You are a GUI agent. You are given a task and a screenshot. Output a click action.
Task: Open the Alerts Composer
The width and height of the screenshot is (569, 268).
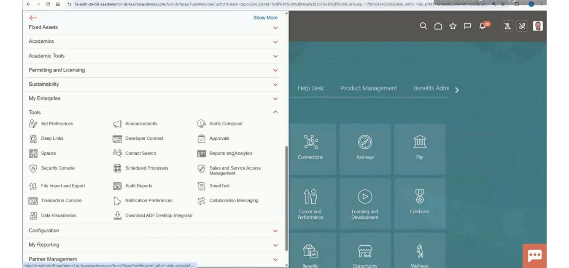pyautogui.click(x=226, y=123)
